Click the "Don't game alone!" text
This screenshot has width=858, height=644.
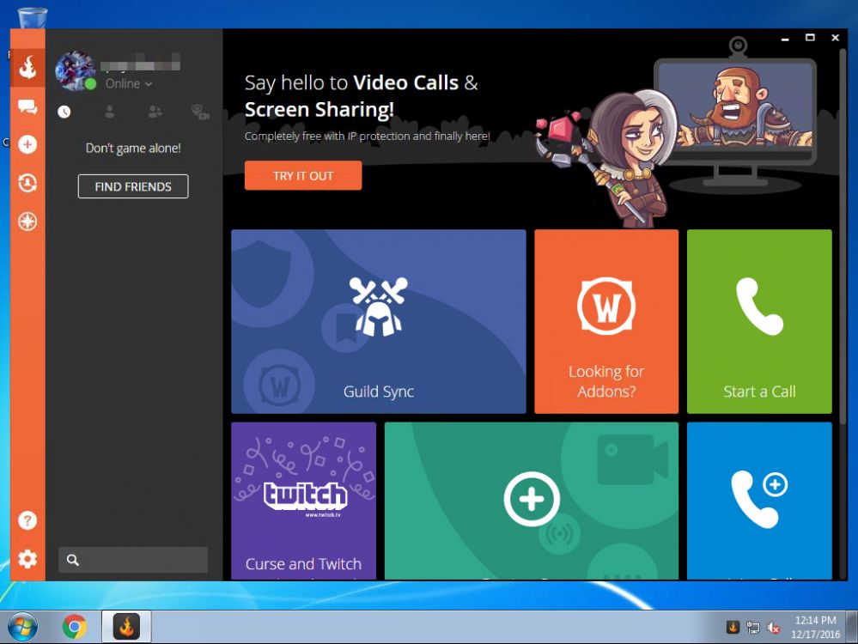[x=133, y=149]
